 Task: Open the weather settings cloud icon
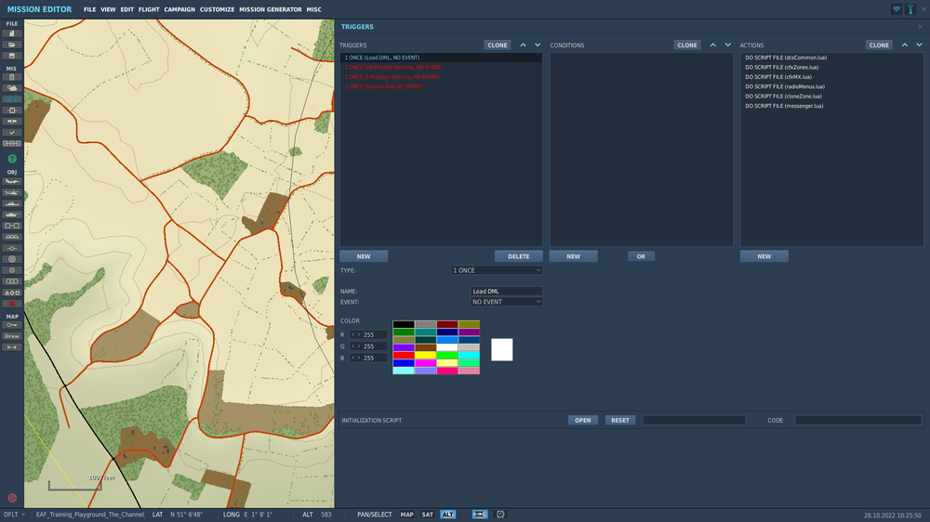coord(12,88)
